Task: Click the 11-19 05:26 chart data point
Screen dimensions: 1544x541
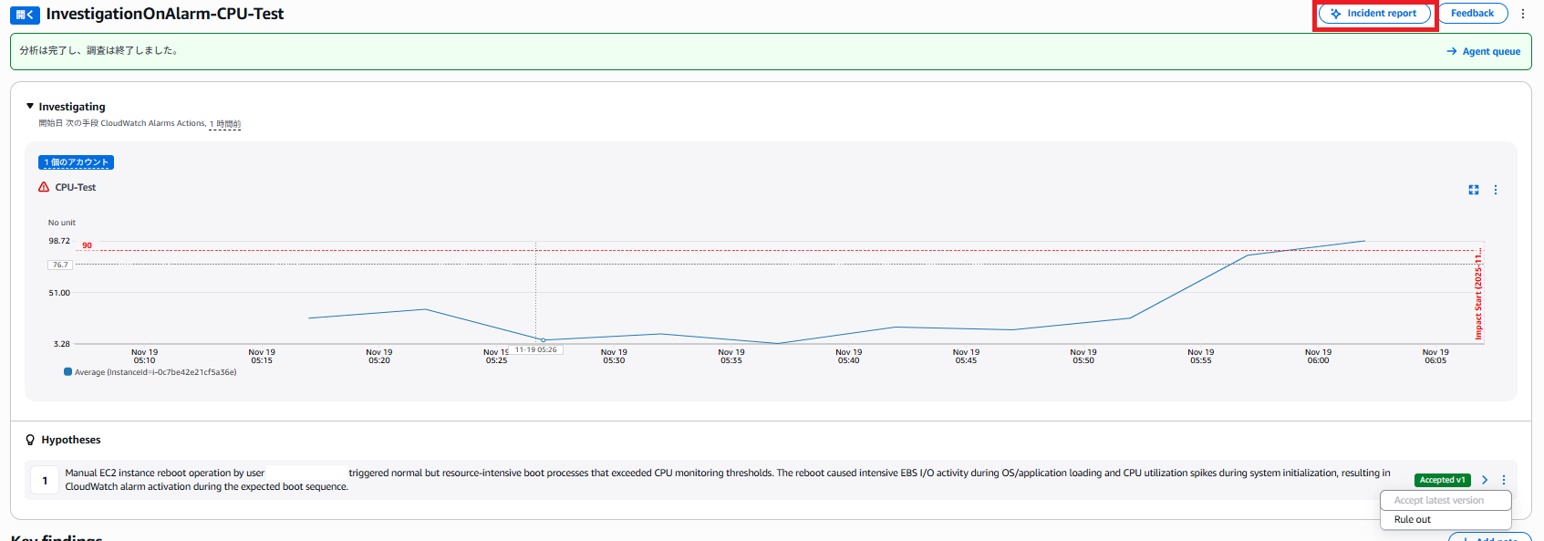Action: 544,340
